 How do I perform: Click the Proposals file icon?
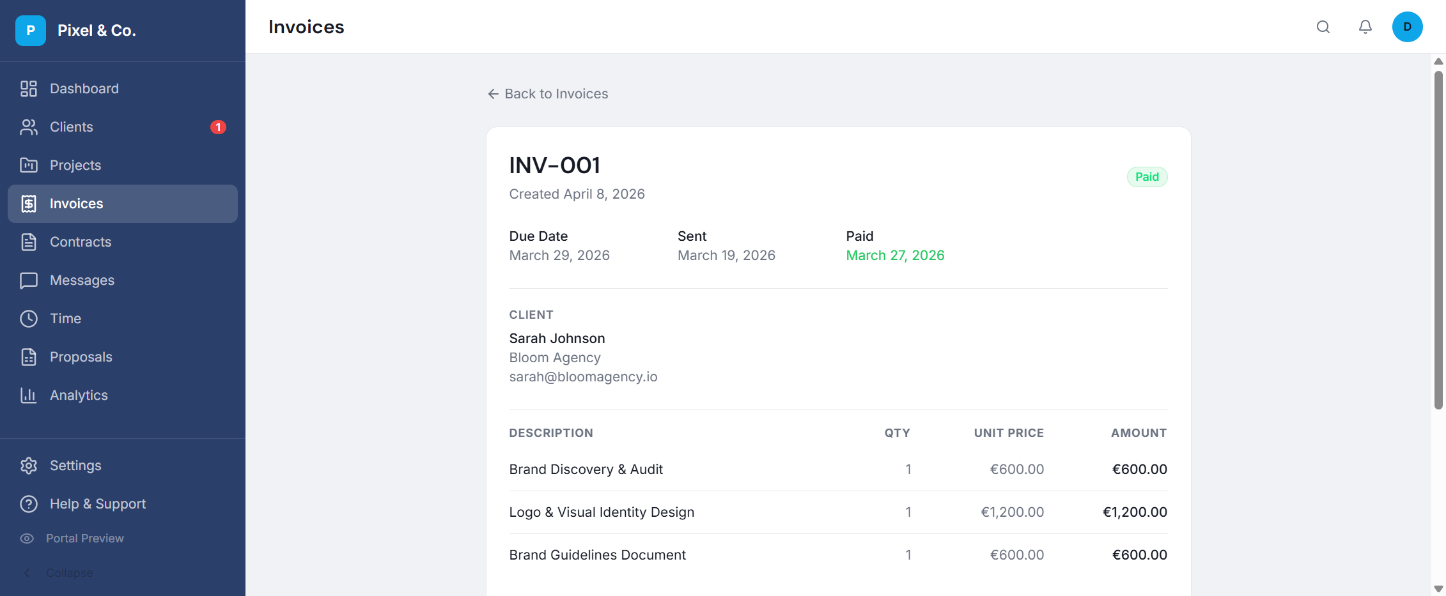(x=29, y=357)
